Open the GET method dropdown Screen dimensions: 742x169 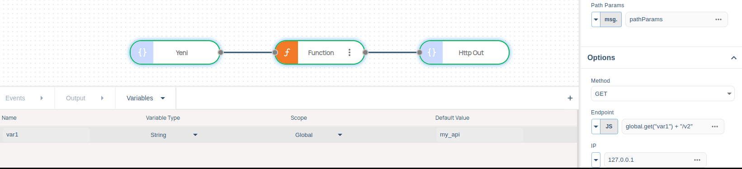tap(663, 94)
